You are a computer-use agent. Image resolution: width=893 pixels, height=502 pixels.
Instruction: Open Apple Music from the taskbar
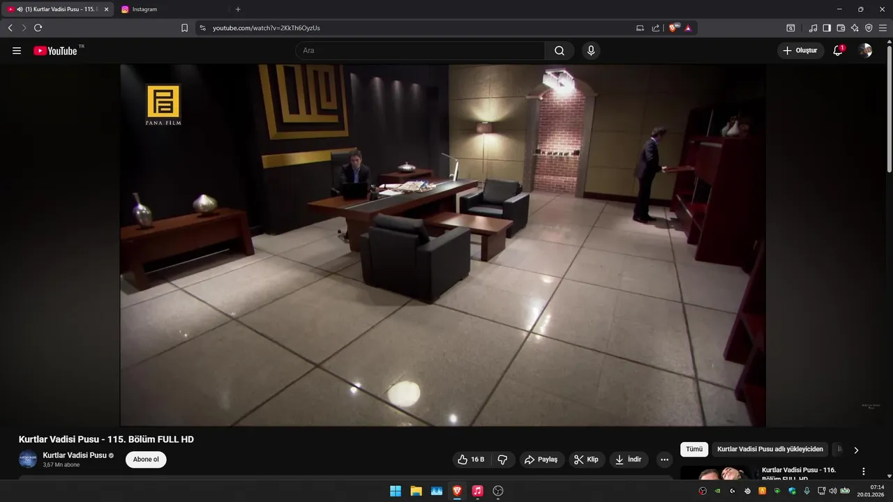coord(477,491)
